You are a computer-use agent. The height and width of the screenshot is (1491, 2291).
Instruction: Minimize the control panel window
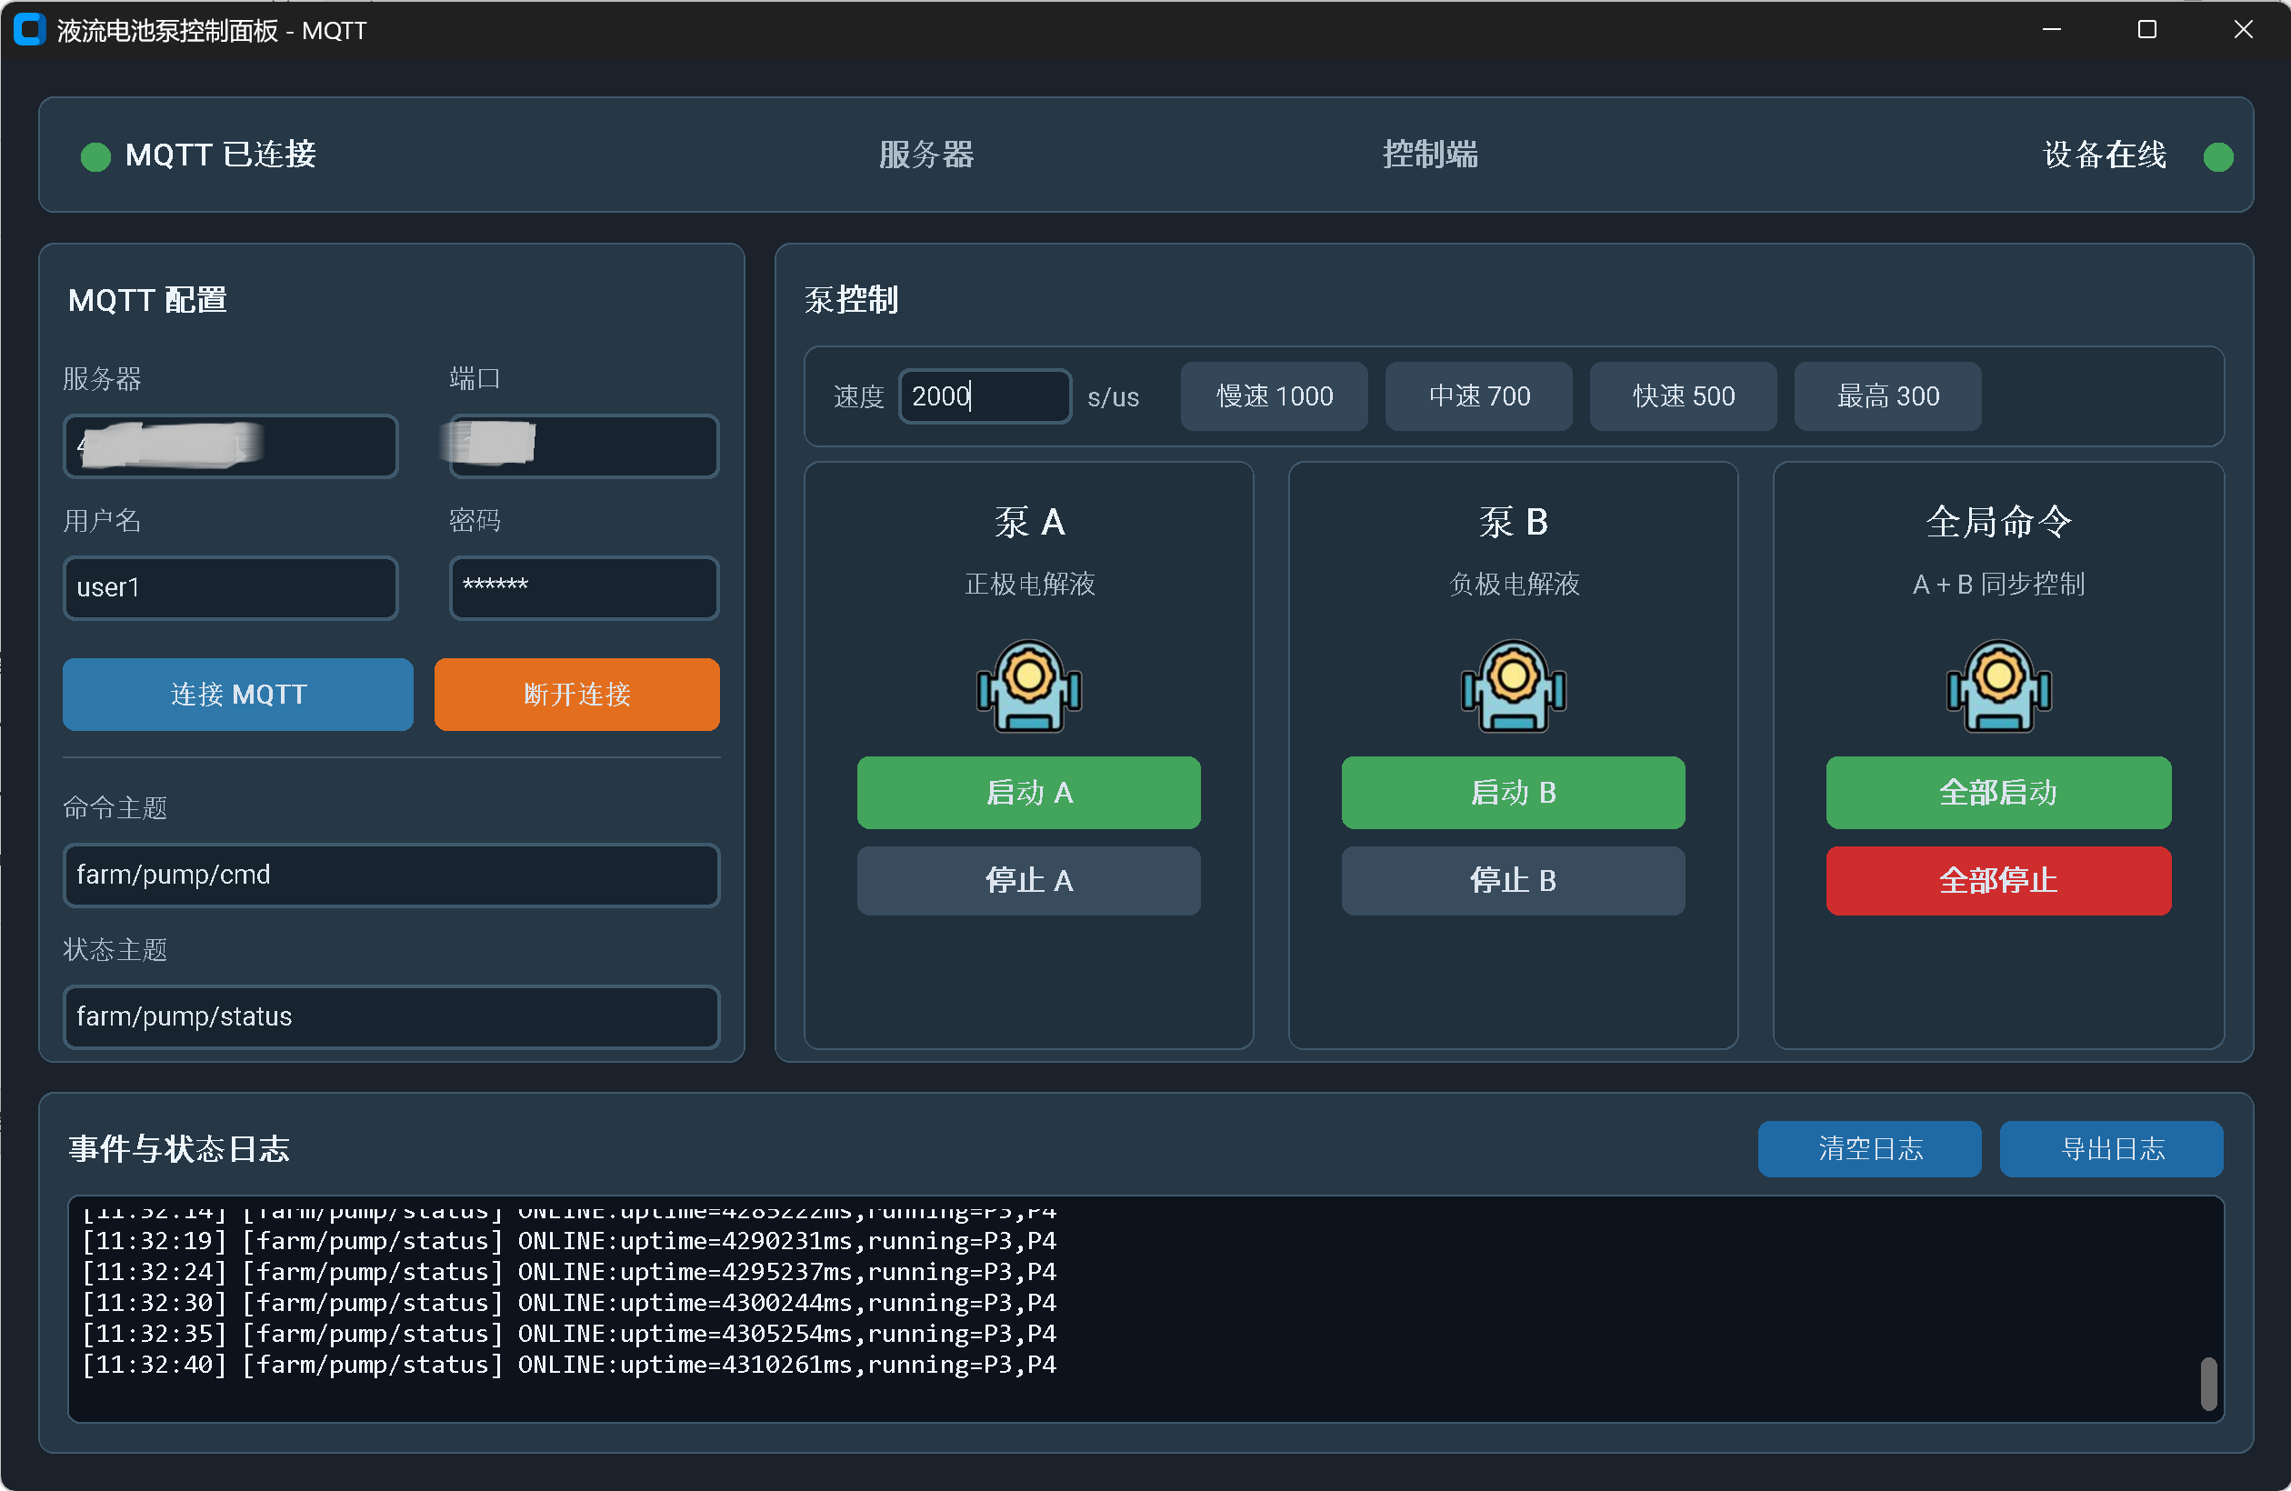tap(2051, 30)
